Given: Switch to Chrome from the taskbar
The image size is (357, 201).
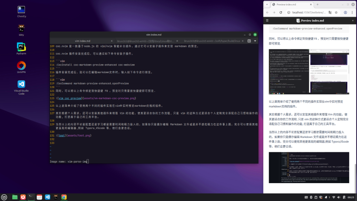Looking at the screenshot, I should (64, 197).
